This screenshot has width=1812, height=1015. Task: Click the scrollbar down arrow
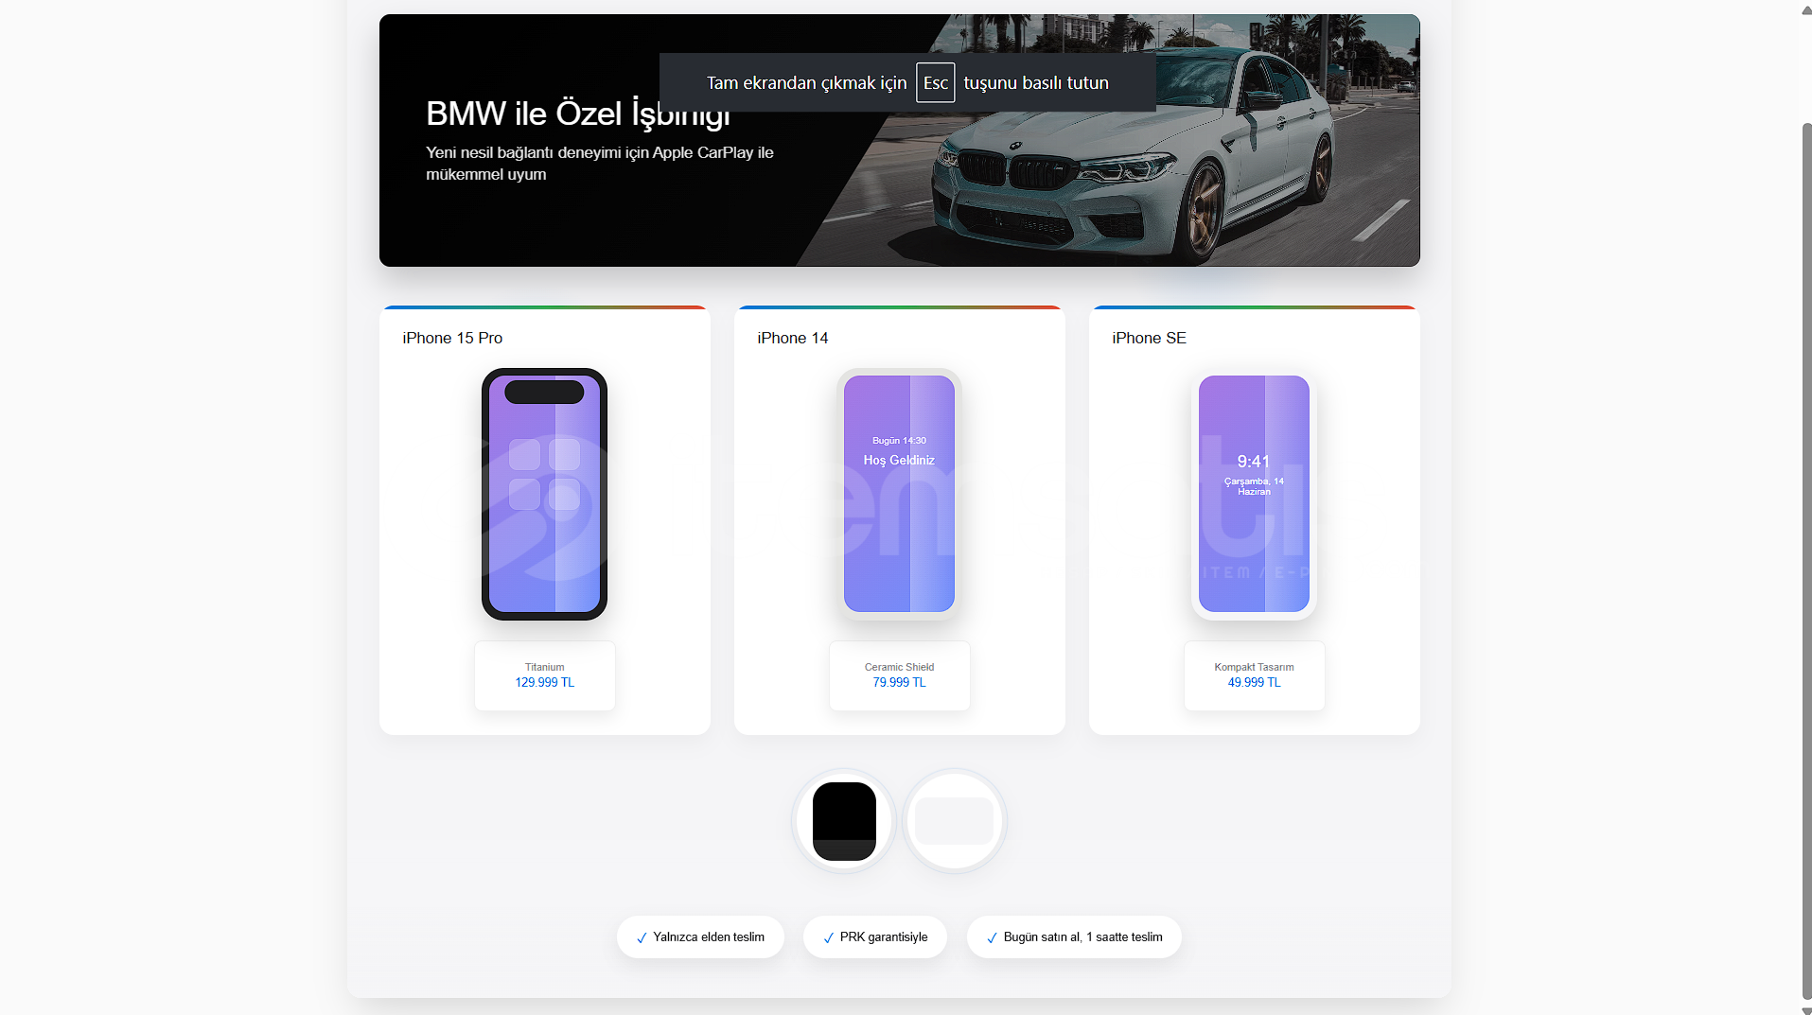[1805, 1008]
